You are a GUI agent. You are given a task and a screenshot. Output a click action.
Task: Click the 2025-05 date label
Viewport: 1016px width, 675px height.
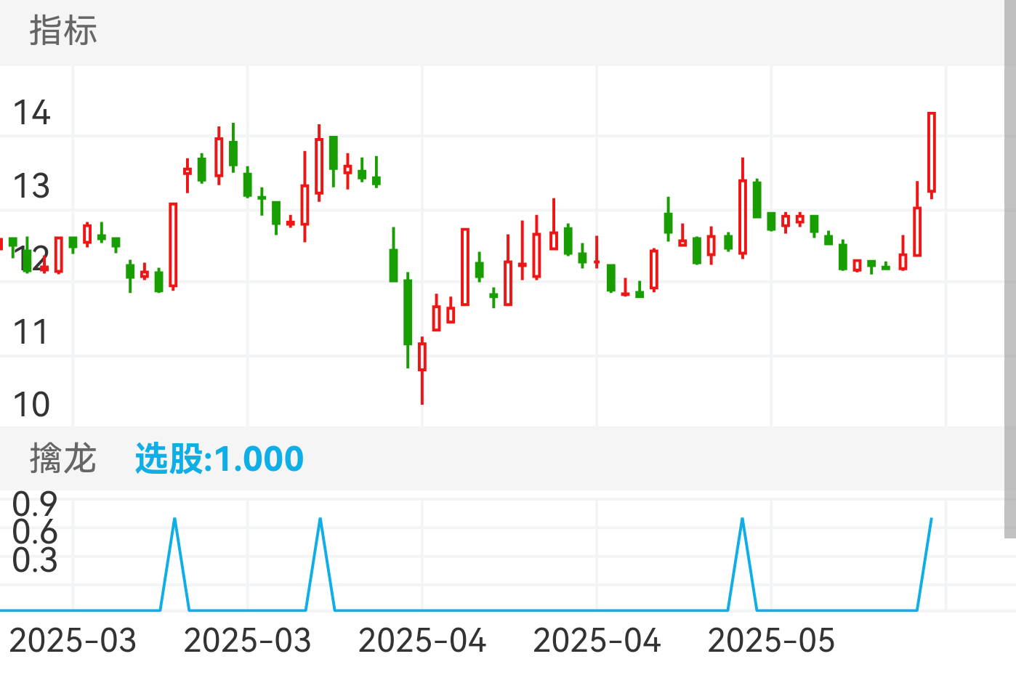(771, 641)
